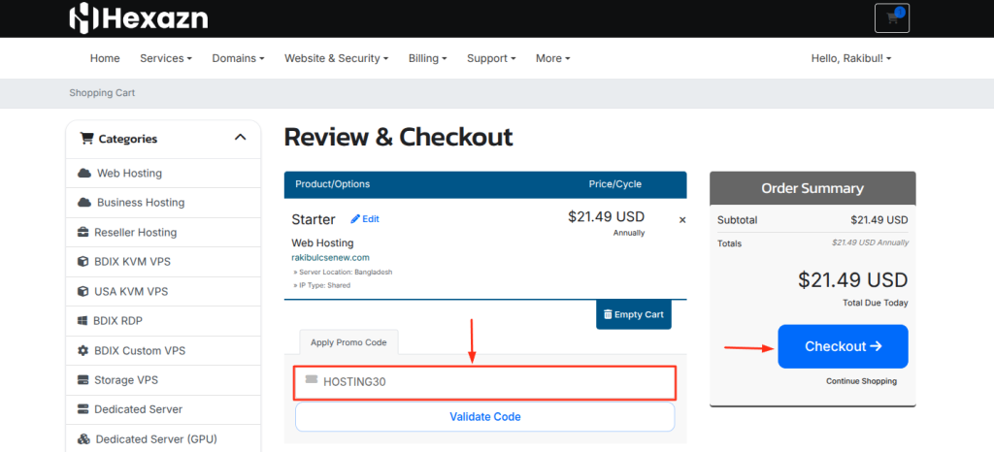Click the Web Hosting cloud icon
The height and width of the screenshot is (452, 994).
point(84,174)
